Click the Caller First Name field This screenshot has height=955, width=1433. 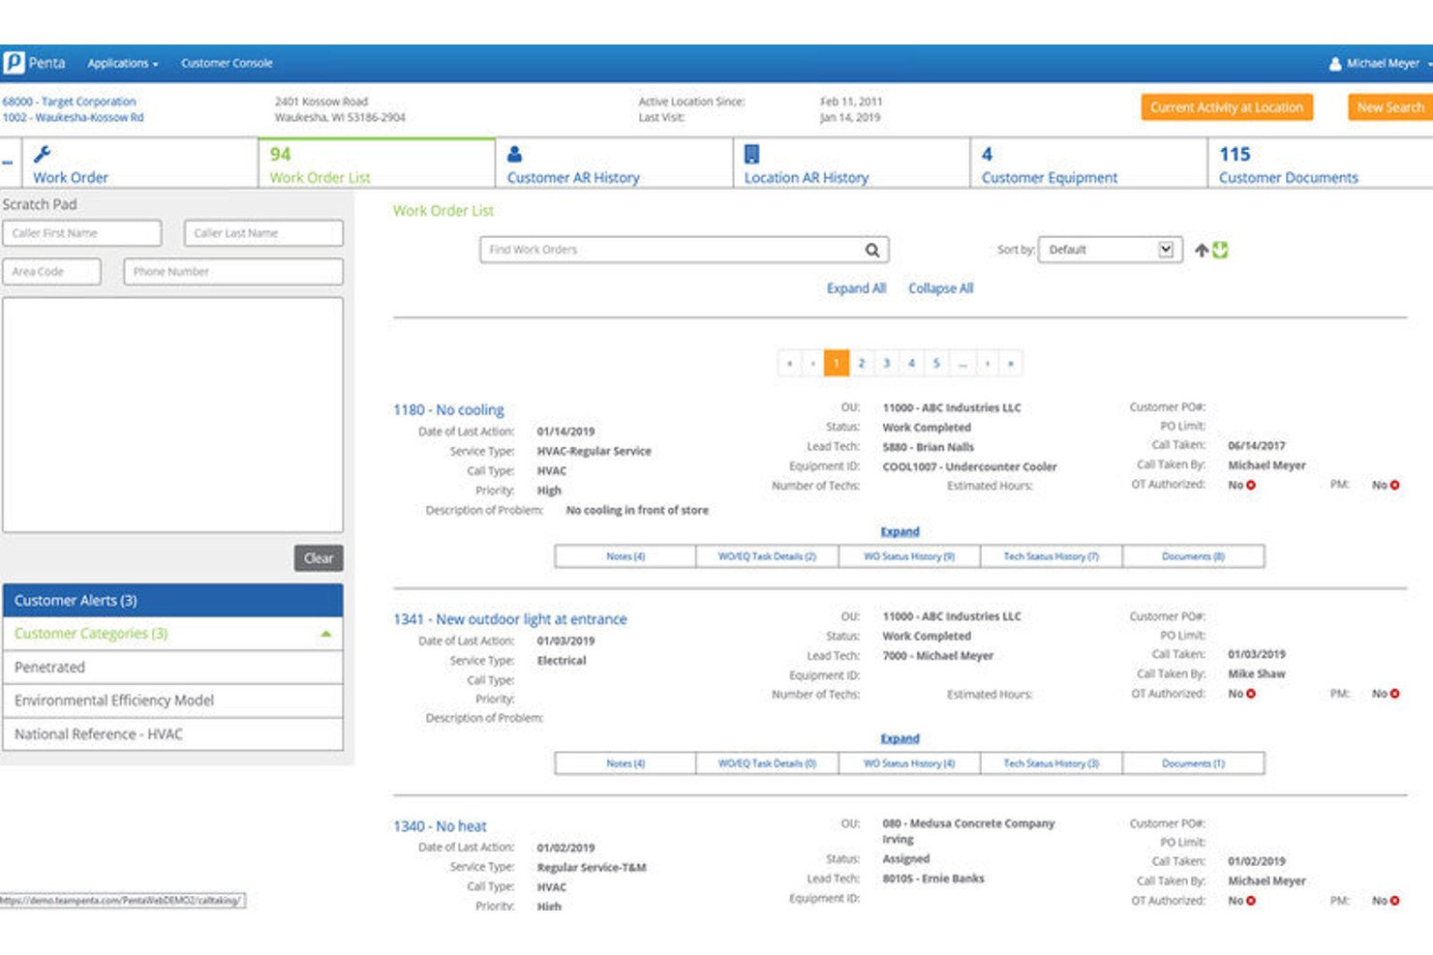(82, 233)
